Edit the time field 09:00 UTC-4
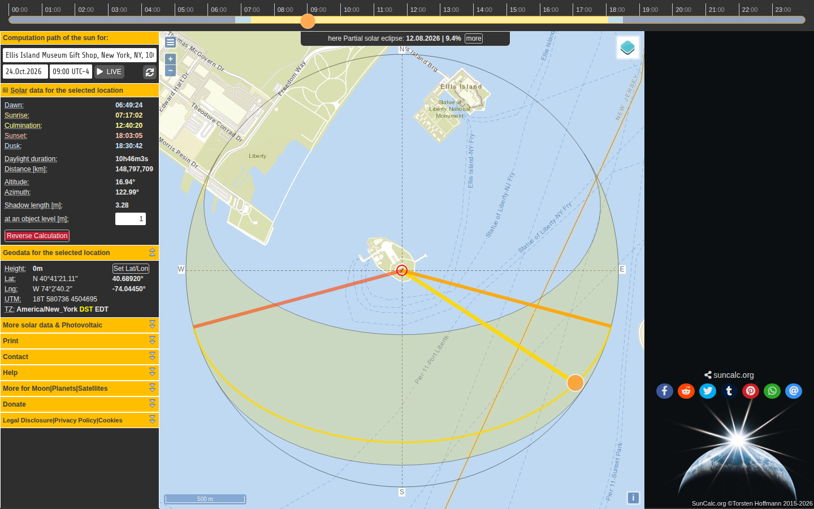 [x=71, y=72]
